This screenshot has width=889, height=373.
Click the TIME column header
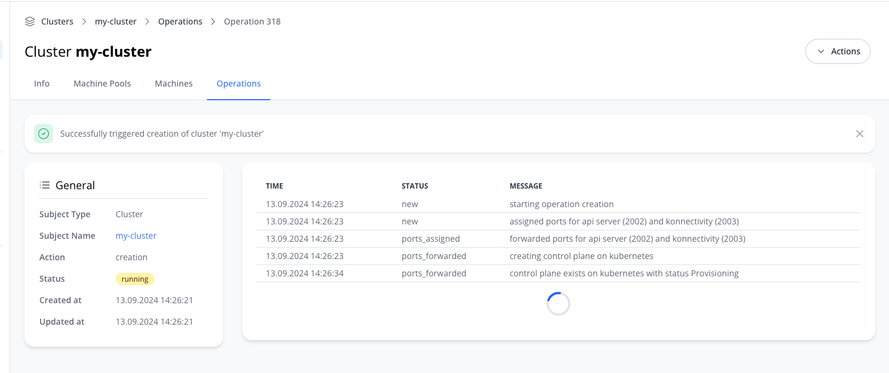[274, 186]
